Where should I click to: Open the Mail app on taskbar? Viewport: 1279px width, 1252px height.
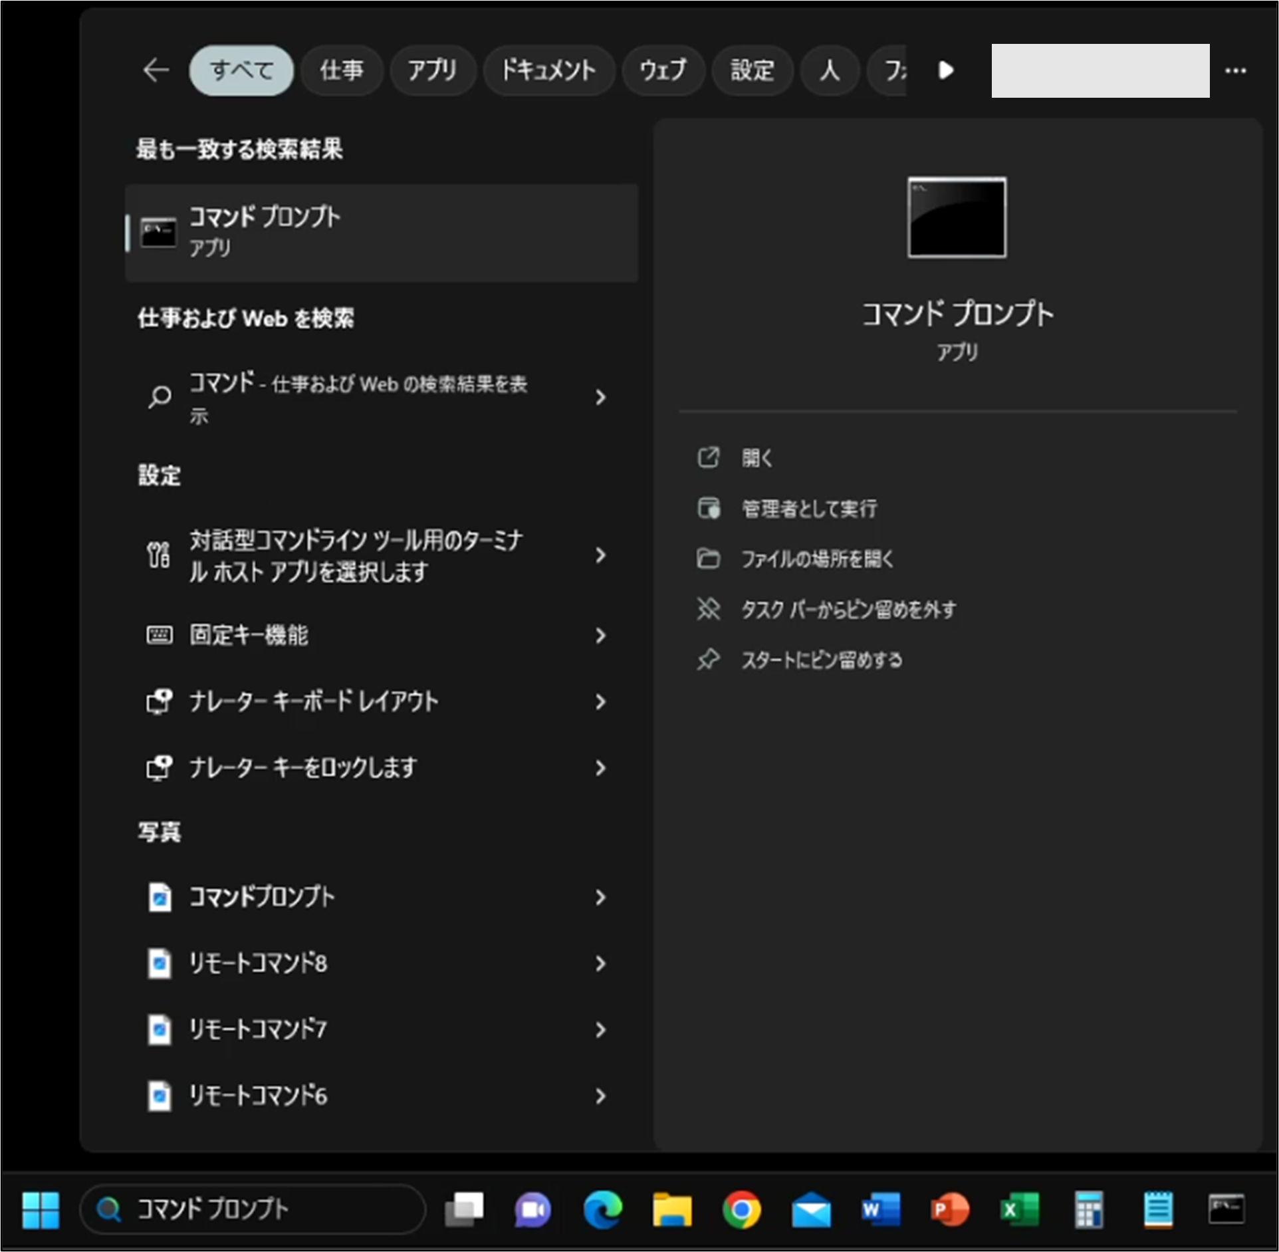click(811, 1210)
